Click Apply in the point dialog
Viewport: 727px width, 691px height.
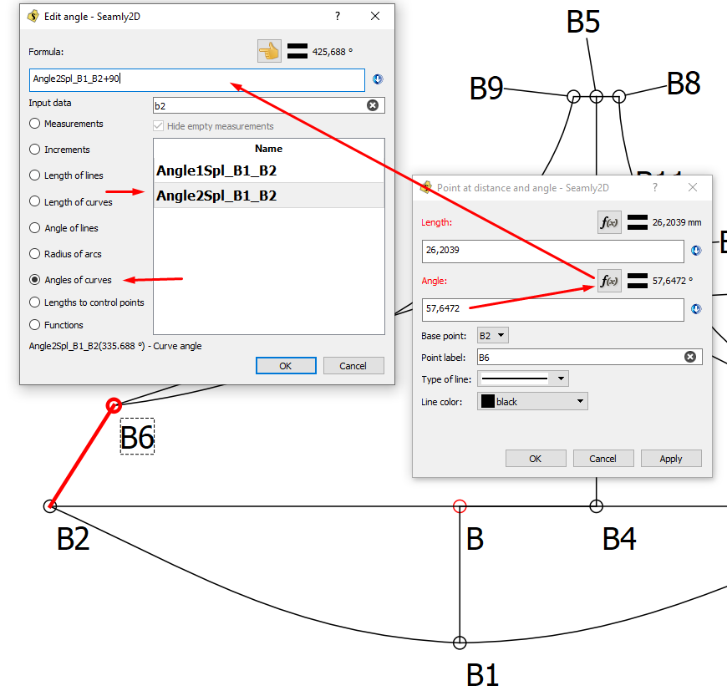coord(670,459)
